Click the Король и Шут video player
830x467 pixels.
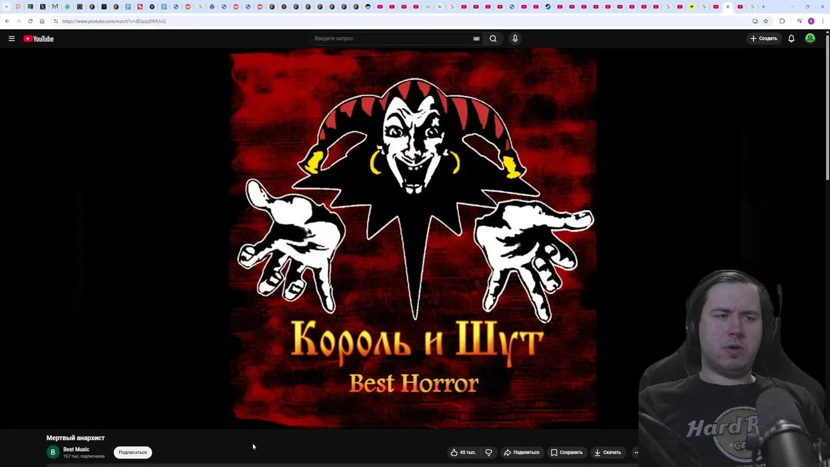click(x=414, y=239)
